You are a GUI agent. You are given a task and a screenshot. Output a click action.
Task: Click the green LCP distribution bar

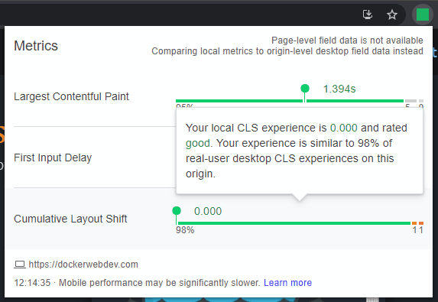coord(290,101)
